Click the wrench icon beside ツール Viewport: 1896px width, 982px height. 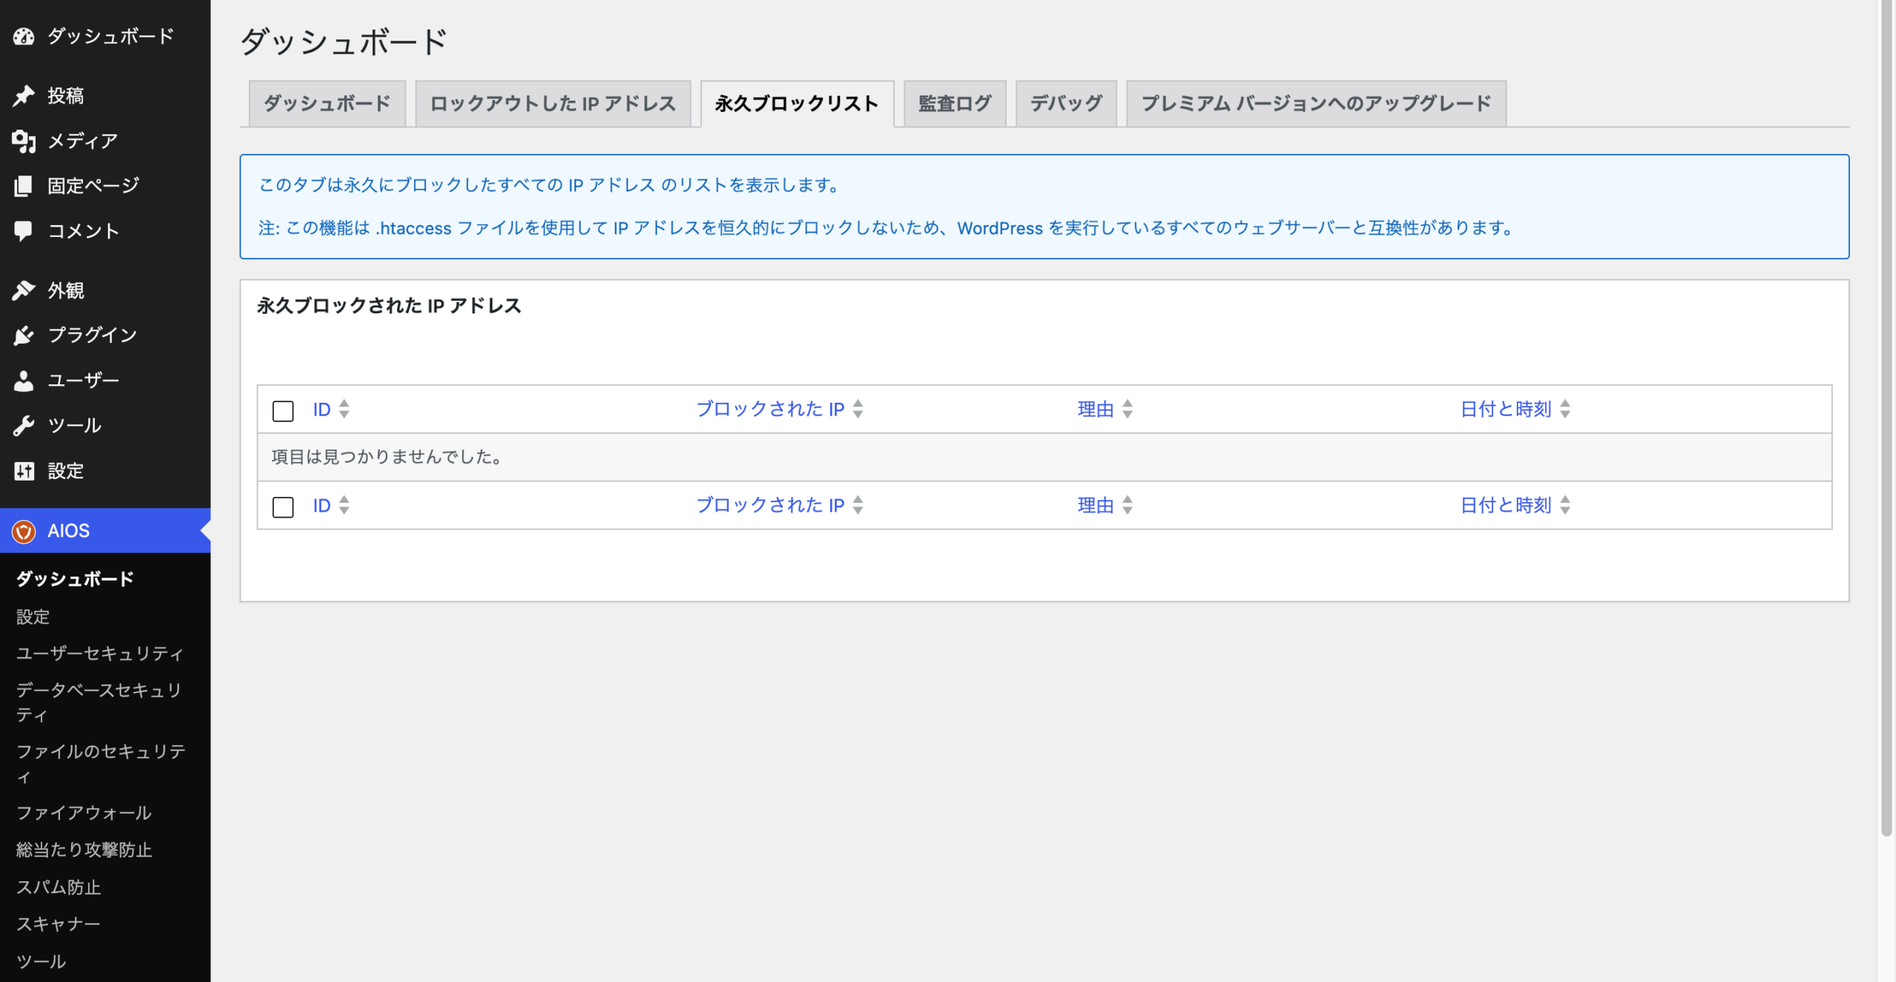[x=24, y=426]
